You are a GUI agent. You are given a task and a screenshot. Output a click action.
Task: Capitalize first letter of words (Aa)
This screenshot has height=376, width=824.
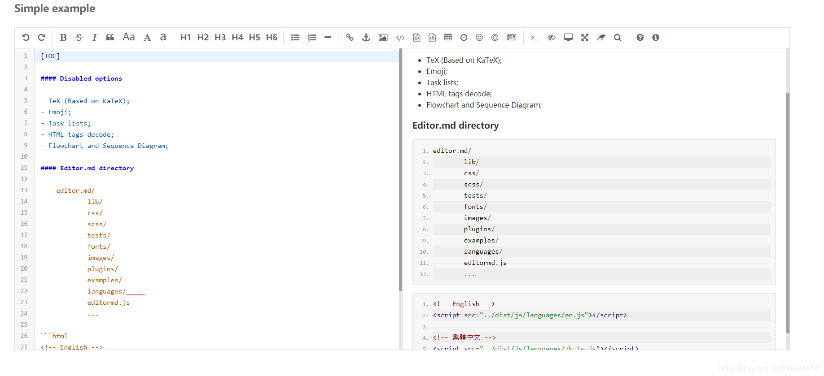pyautogui.click(x=129, y=38)
